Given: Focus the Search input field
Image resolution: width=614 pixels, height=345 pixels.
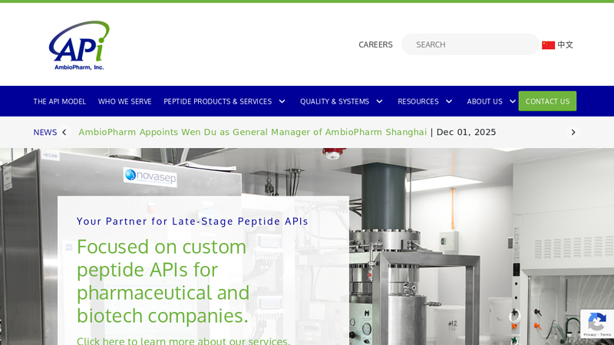Looking at the screenshot, I should tap(470, 44).
